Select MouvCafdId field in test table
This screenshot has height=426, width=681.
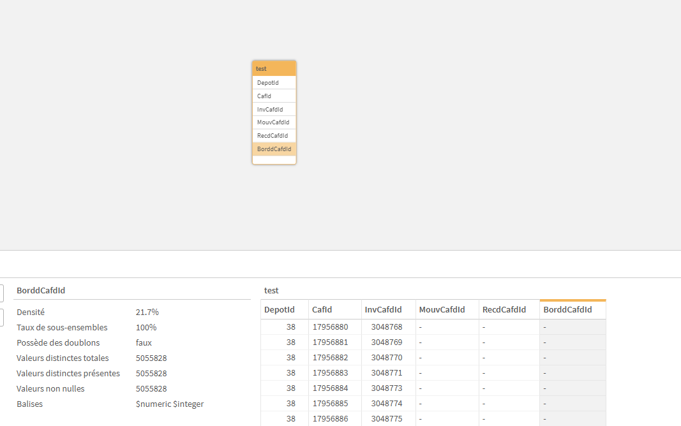click(274, 122)
